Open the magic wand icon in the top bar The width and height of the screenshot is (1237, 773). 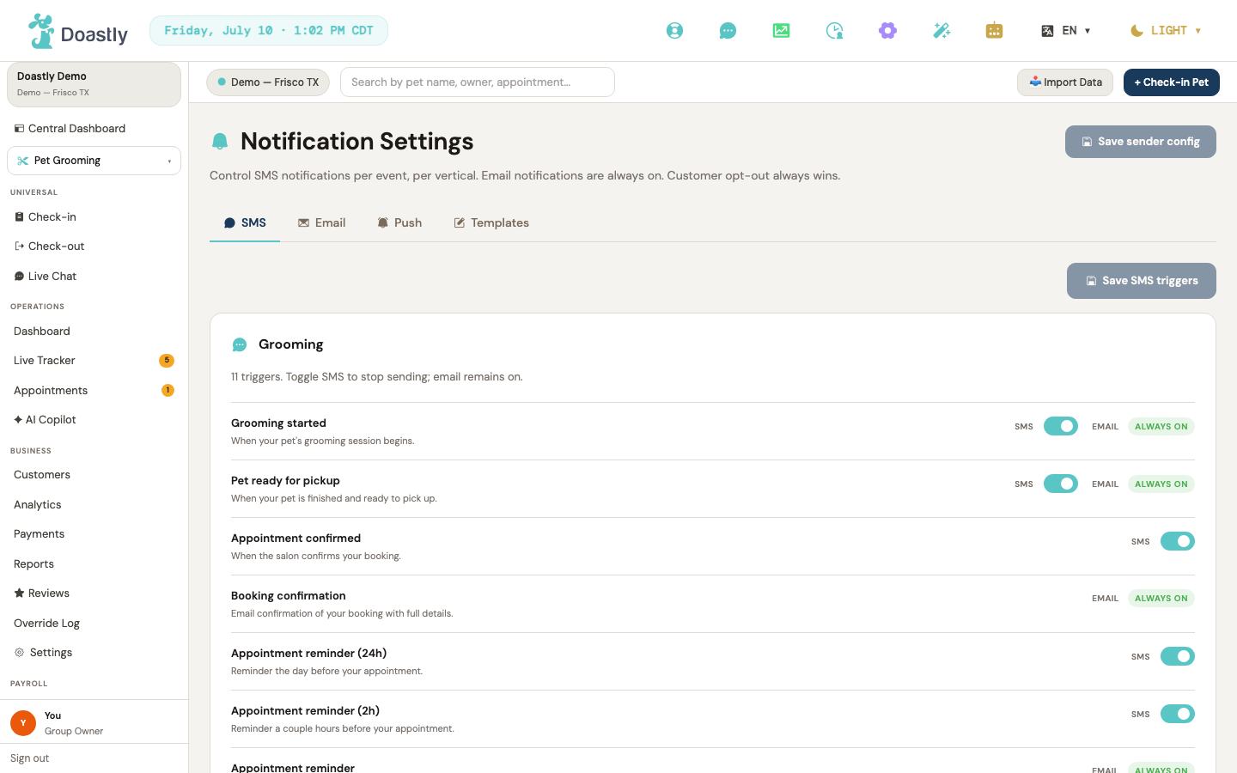pyautogui.click(x=941, y=31)
